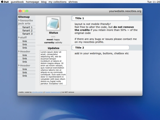Viewport: 160px width, 120px height.
Task: Click the 'mood: happy' line
Action: tap(53, 40)
